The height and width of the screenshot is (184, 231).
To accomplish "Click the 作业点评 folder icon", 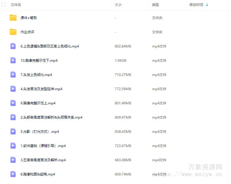I will coord(13,32).
